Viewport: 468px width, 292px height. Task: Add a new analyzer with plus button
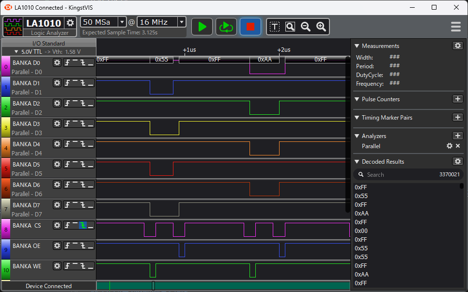click(457, 136)
